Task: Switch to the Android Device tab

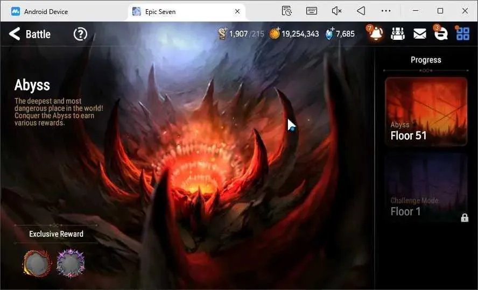Action: [40, 12]
